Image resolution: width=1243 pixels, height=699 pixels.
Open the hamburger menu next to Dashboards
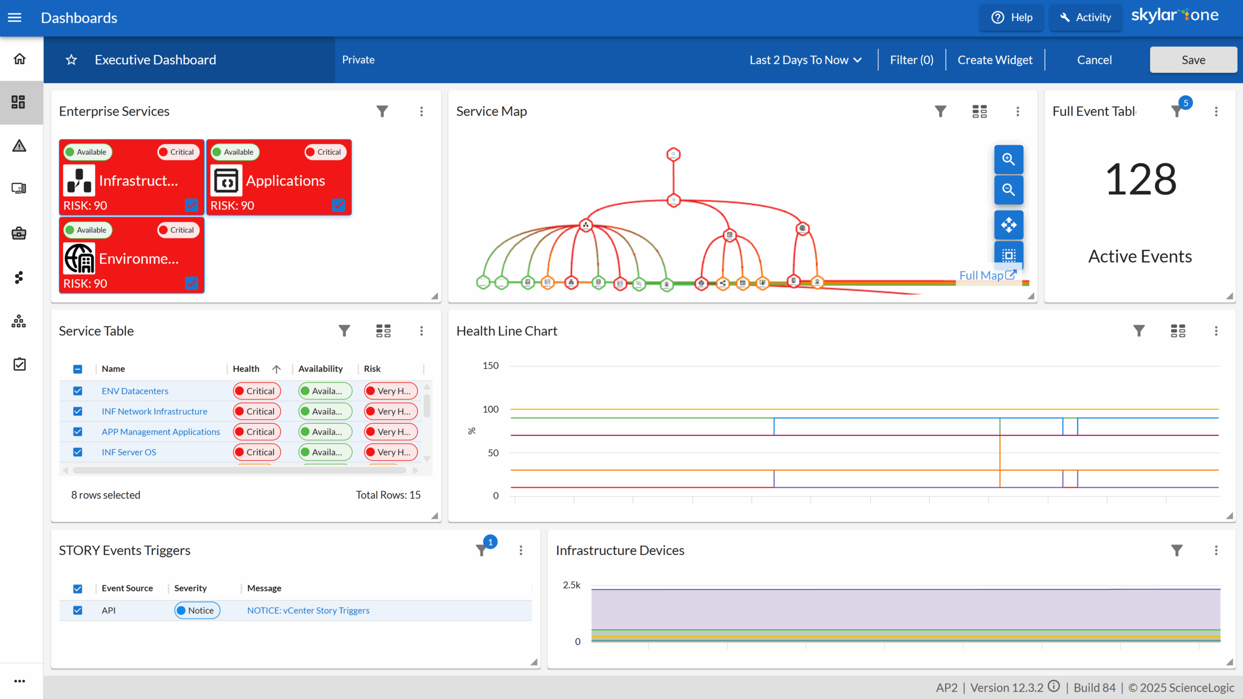(15, 17)
